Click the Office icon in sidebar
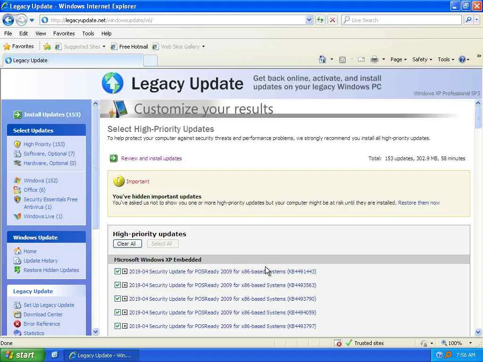This screenshot has height=362, width=483. click(x=17, y=190)
